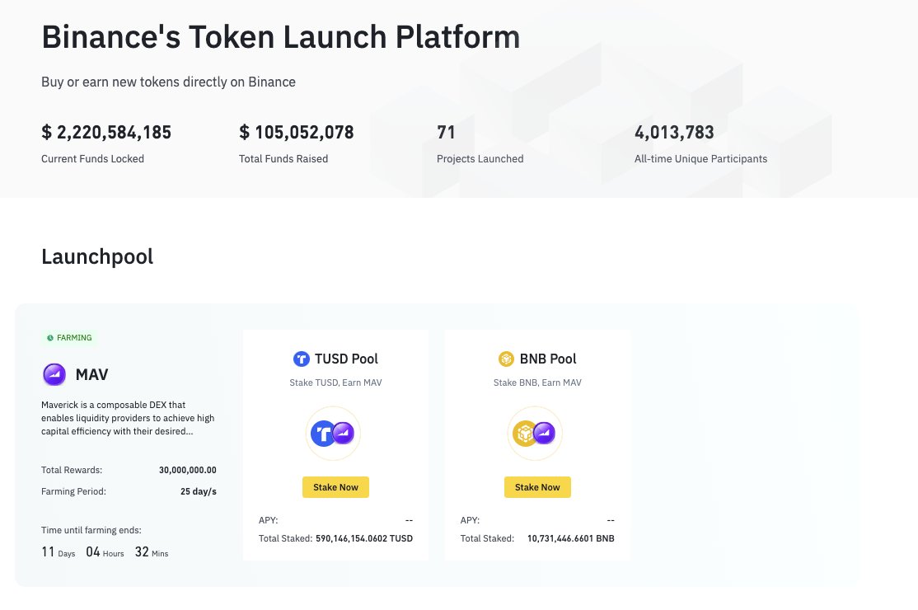Click the Maverick description paragraph

[128, 418]
